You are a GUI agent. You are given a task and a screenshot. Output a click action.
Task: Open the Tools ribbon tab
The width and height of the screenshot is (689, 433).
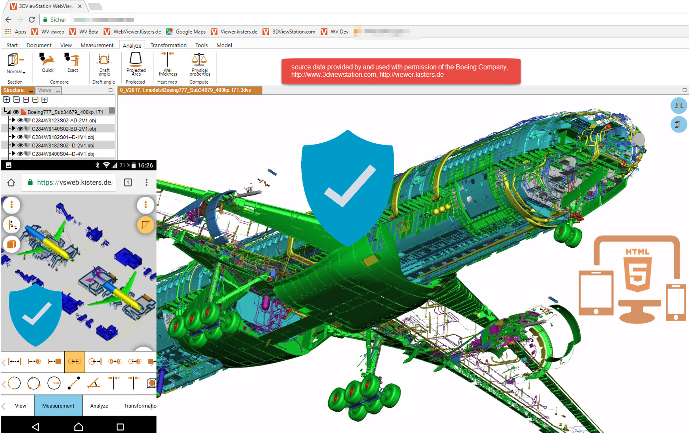(201, 45)
